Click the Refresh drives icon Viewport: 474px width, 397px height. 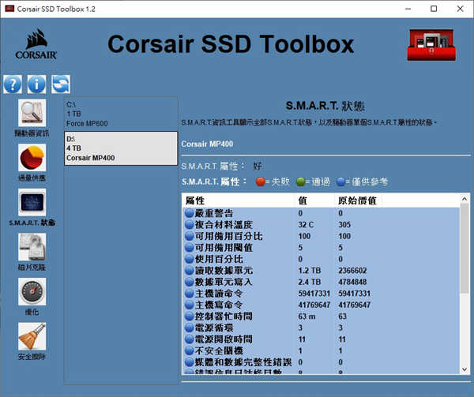tap(61, 84)
